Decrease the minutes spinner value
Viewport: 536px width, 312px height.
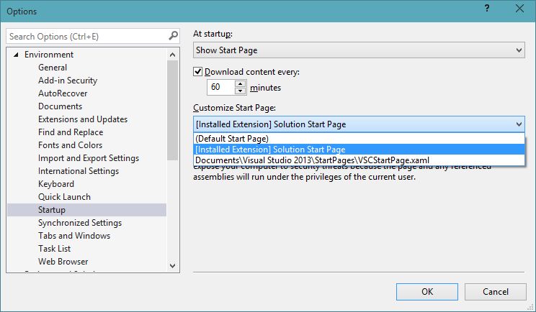coord(240,91)
